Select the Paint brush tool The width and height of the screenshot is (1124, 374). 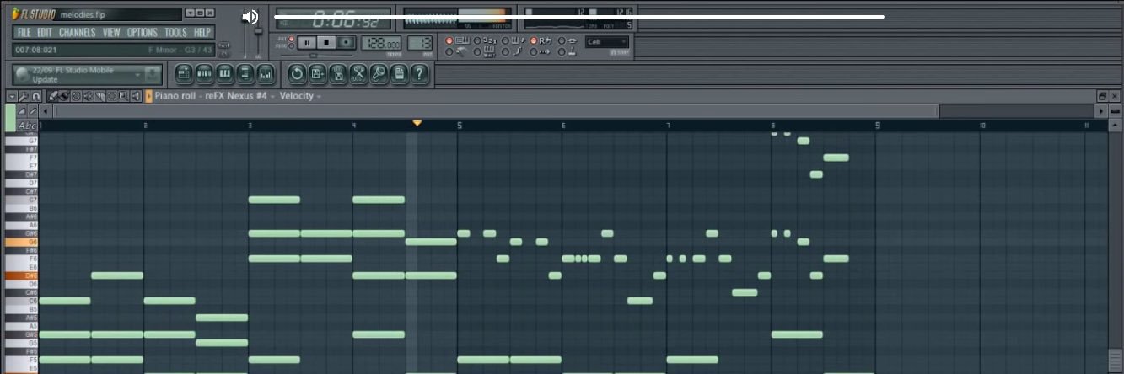(64, 96)
